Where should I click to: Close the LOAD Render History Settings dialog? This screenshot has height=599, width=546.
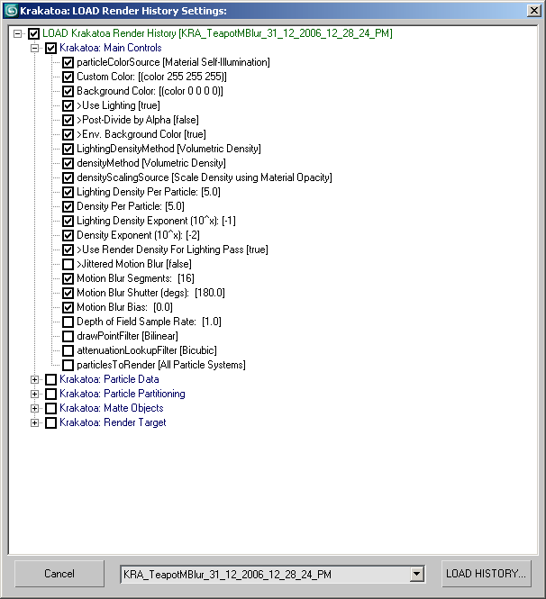pyautogui.click(x=534, y=10)
